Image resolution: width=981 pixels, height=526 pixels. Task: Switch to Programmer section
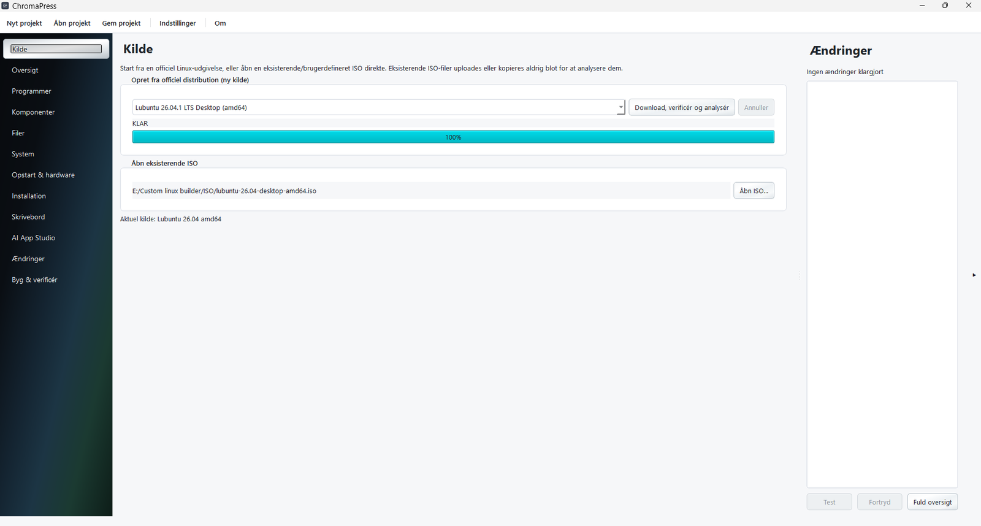click(56, 91)
